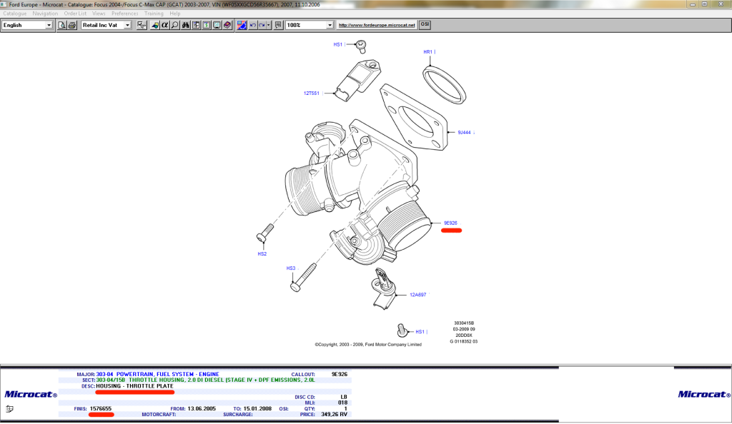
Task: Open the Order List menu
Action: (75, 14)
